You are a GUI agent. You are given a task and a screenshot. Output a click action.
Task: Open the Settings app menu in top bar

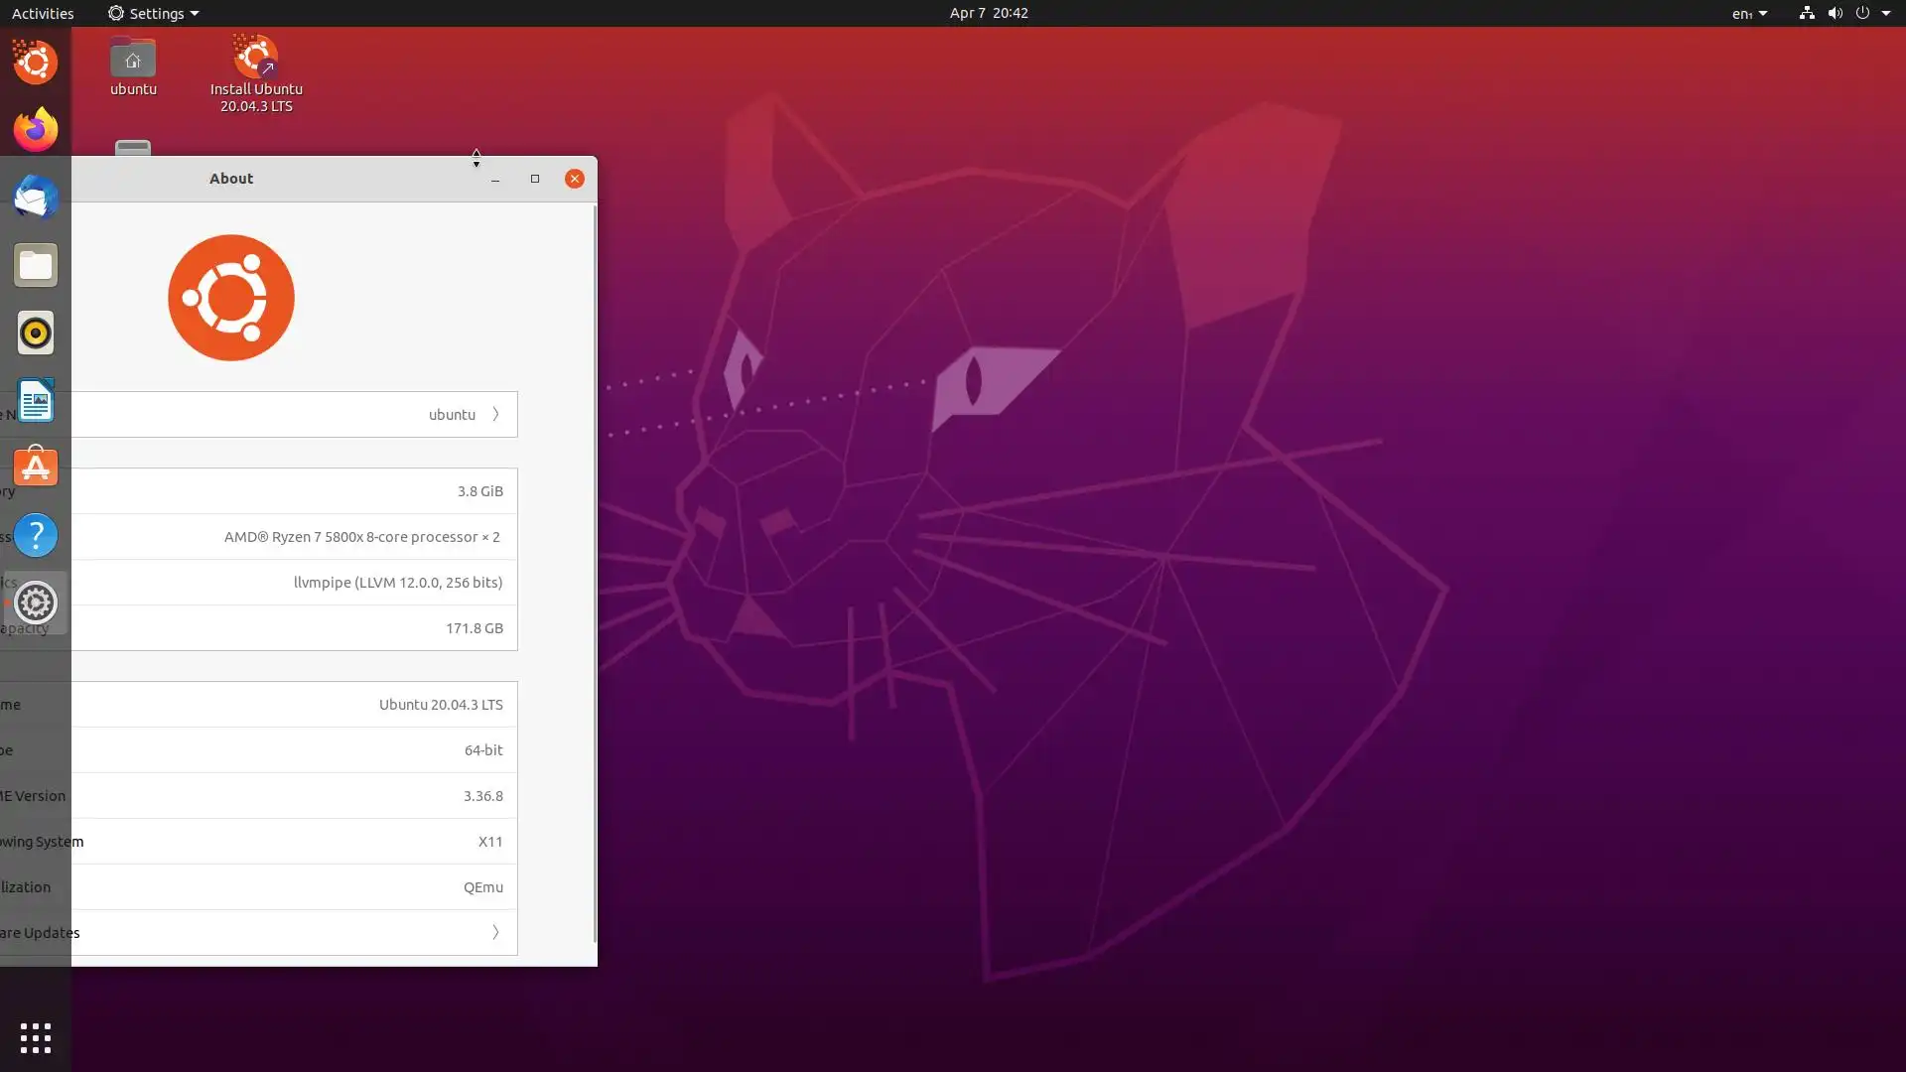pos(153,13)
